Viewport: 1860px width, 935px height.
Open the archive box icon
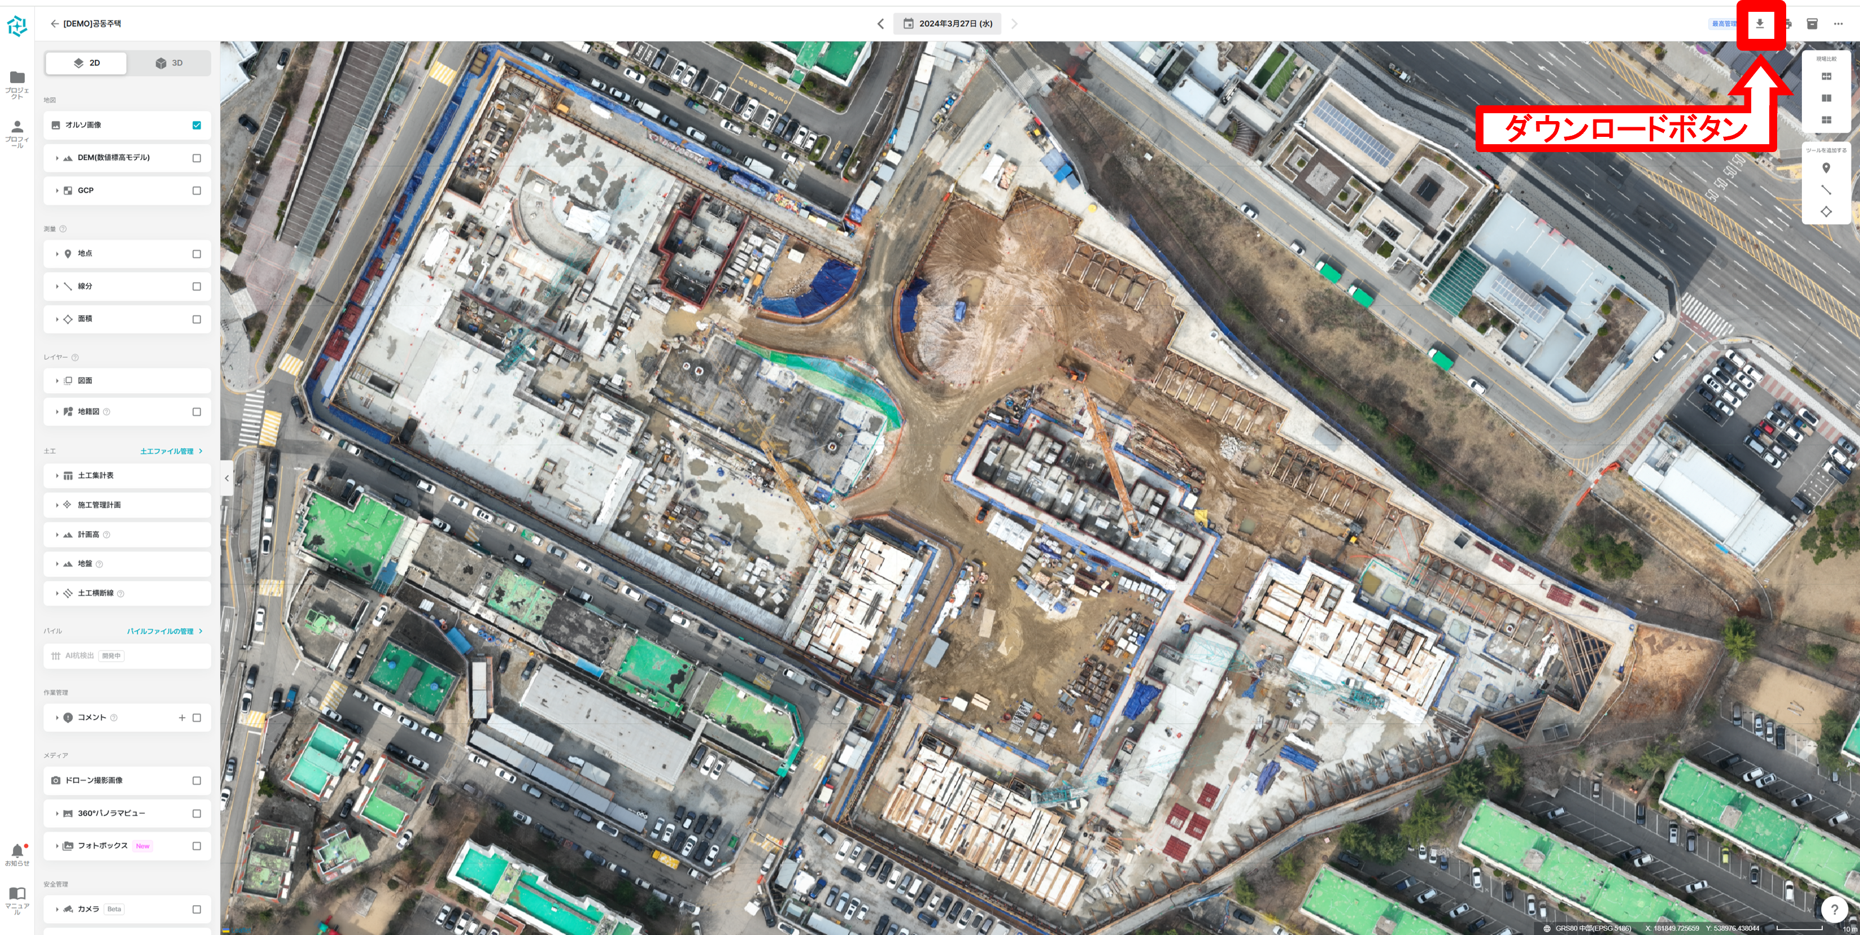pyautogui.click(x=1812, y=24)
